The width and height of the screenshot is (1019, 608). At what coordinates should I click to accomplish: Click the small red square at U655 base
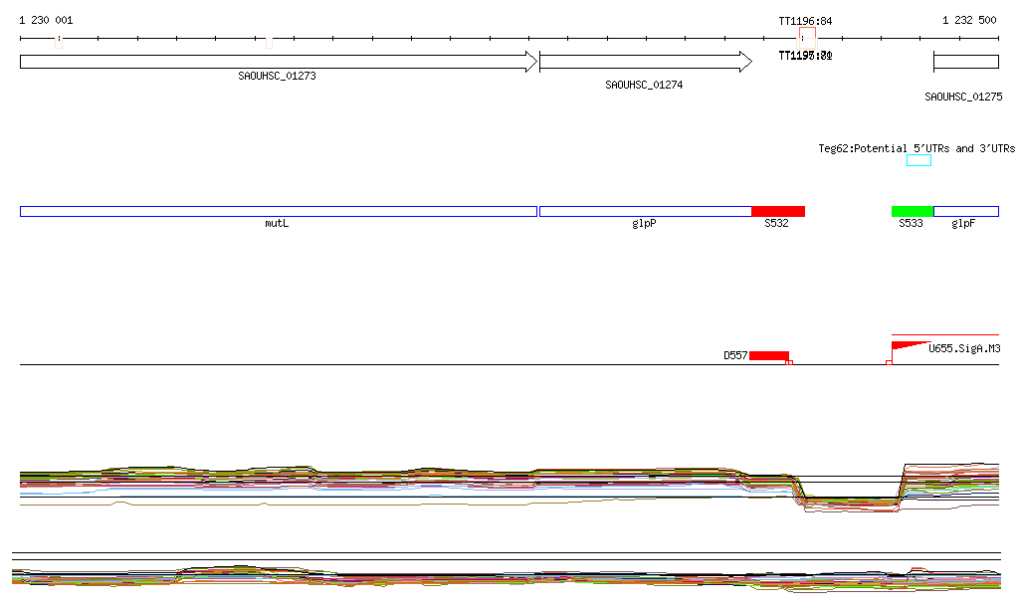coord(889,362)
